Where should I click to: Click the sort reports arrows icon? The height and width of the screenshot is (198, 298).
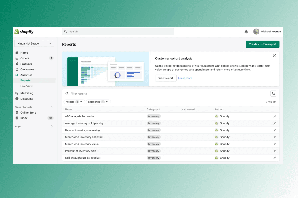273,94
